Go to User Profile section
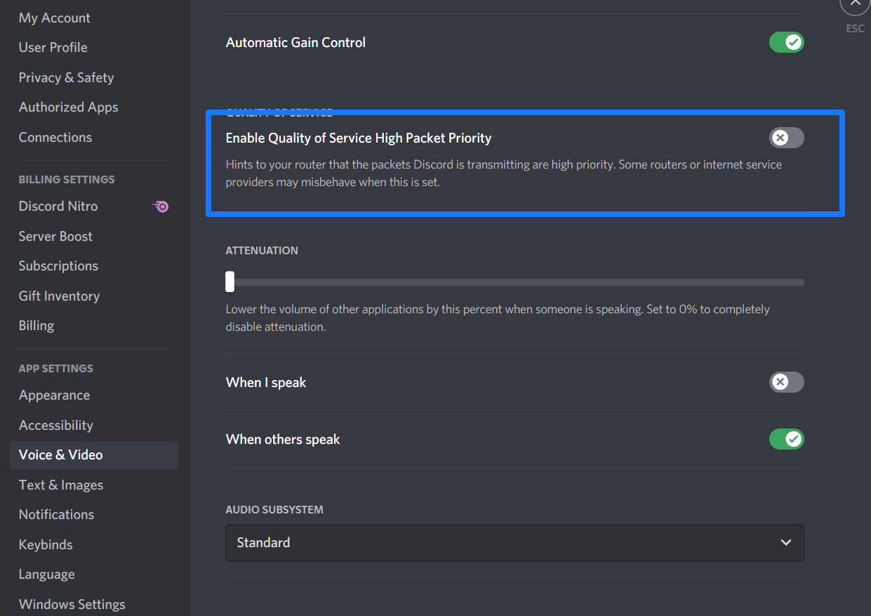Screen dimensions: 871x616 (x=53, y=47)
